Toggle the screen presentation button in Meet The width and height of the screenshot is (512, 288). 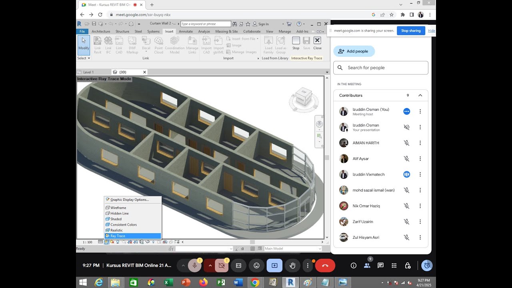click(274, 266)
